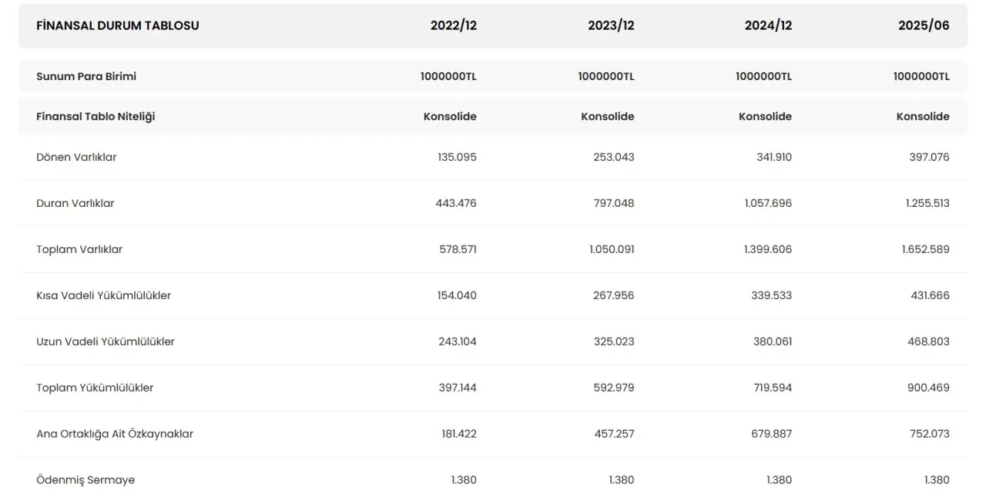986x503 pixels.
Task: Click the Sunum Para Birimi row label
Action: (86, 76)
